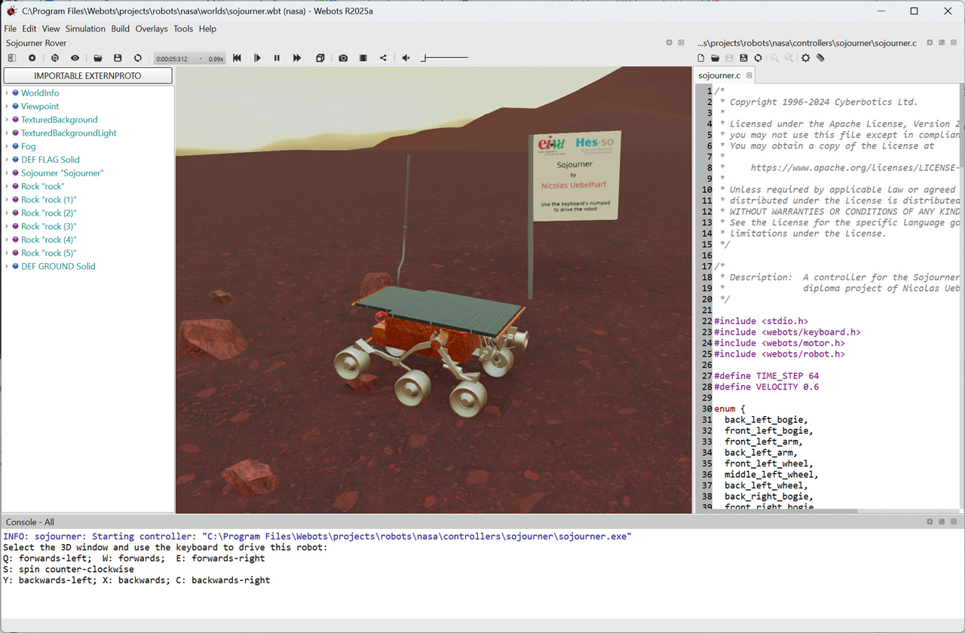Expand the Sojourner "Sojourner" robot node
The width and height of the screenshot is (965, 633).
pos(7,173)
